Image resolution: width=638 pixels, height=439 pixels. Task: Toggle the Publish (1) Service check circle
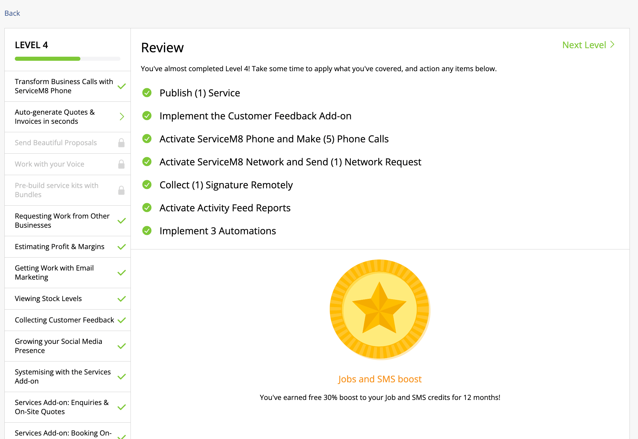pyautogui.click(x=147, y=93)
